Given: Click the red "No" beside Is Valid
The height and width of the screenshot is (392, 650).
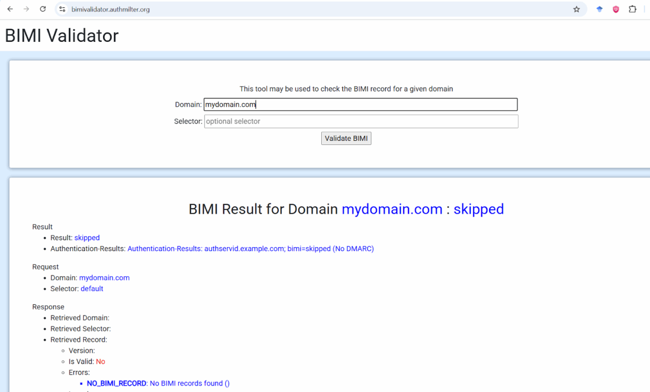Looking at the screenshot, I should click(100, 361).
